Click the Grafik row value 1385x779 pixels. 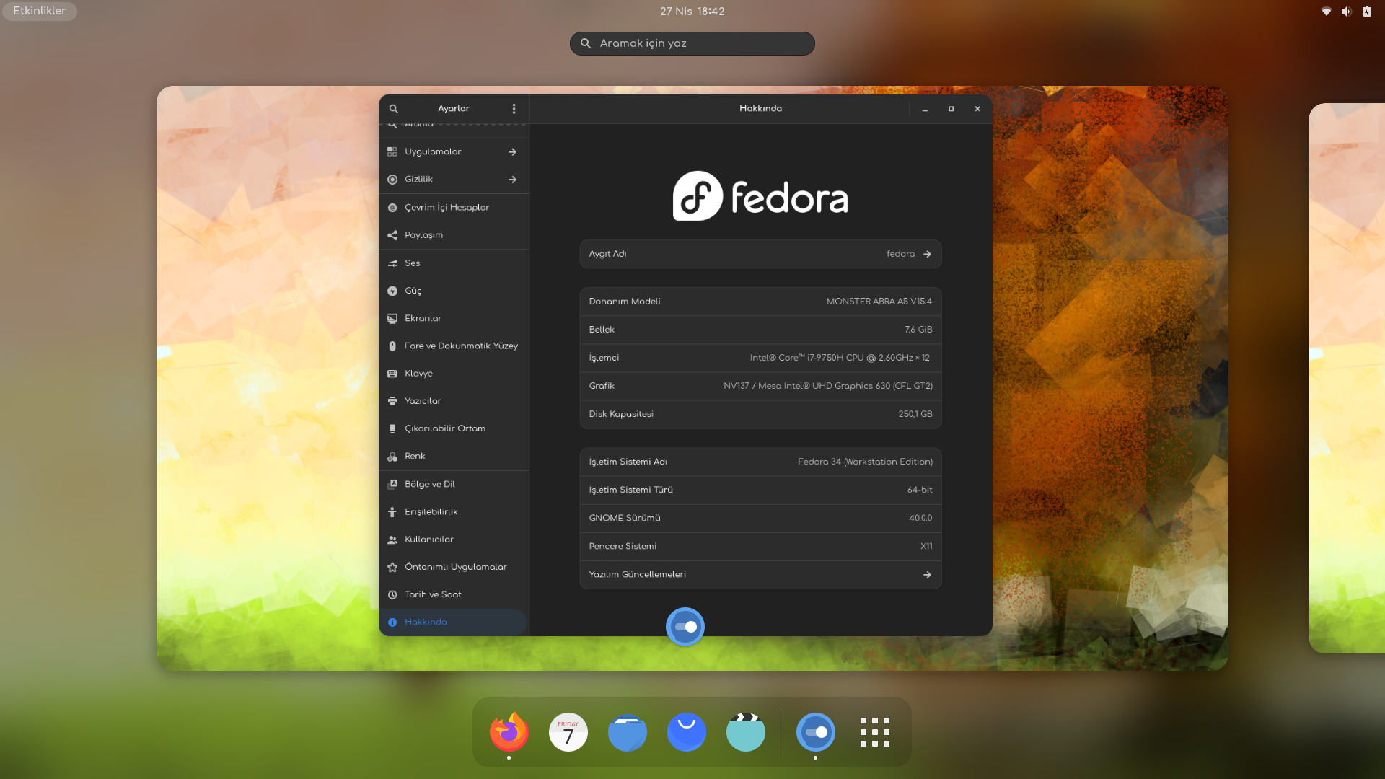coord(828,386)
